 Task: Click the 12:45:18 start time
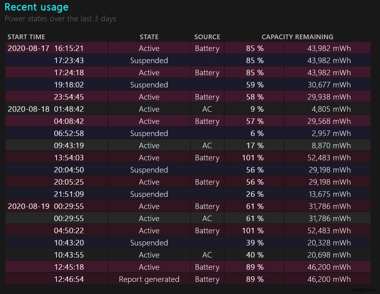coord(69,267)
